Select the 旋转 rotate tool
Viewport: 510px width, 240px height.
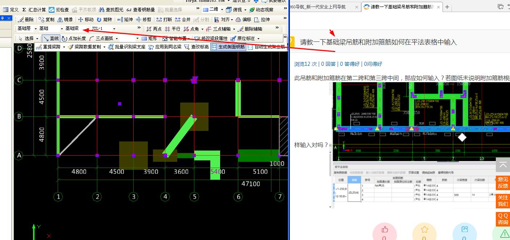104,20
